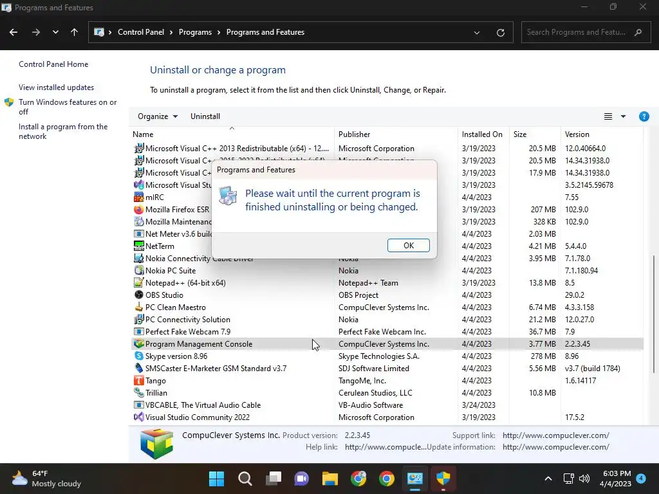Sort by the Size column header
The width and height of the screenshot is (659, 494).
coord(535,134)
